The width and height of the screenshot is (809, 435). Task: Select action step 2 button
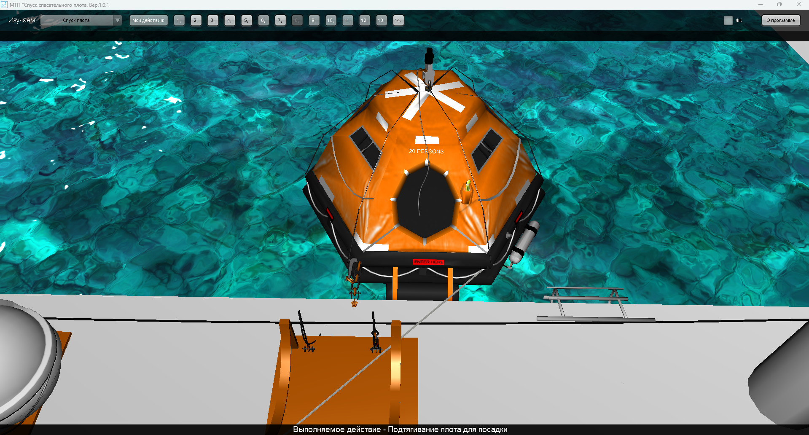tap(196, 20)
